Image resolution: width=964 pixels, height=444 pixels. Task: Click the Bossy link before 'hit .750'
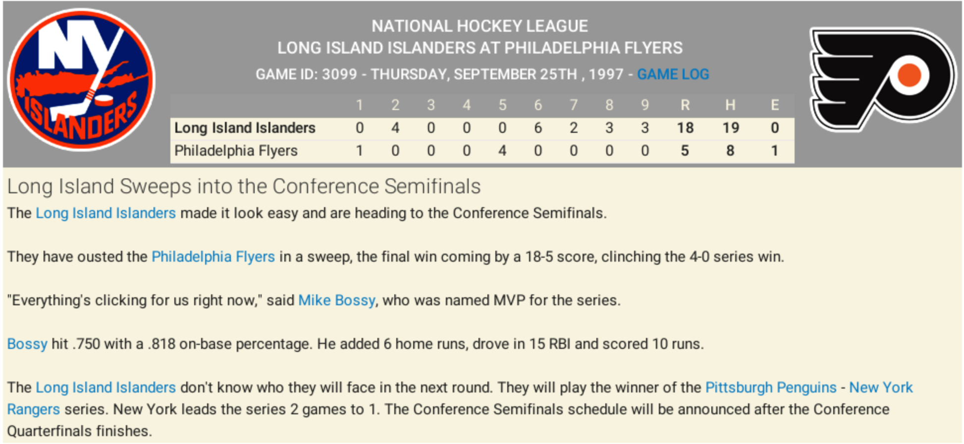(27, 344)
